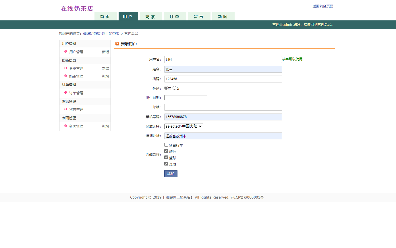Select the 女 gender radio button
Image resolution: width=396 pixels, height=248 pixels.
pos(174,88)
